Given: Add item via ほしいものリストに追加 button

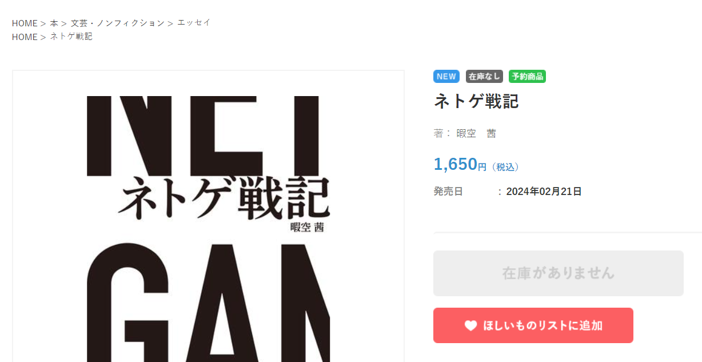Looking at the screenshot, I should click(x=533, y=325).
